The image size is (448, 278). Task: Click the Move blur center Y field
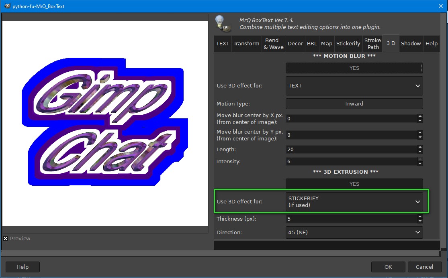coord(352,135)
